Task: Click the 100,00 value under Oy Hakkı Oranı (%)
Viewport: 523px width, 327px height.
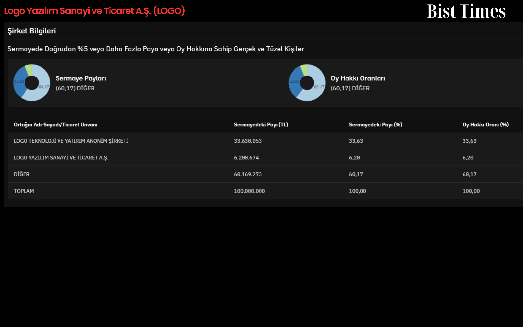Action: (471, 191)
